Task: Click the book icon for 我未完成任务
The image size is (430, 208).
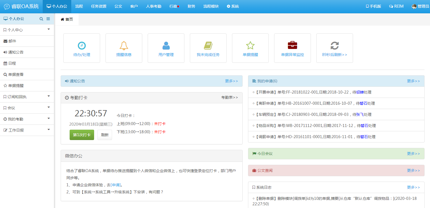Action: [x=208, y=46]
